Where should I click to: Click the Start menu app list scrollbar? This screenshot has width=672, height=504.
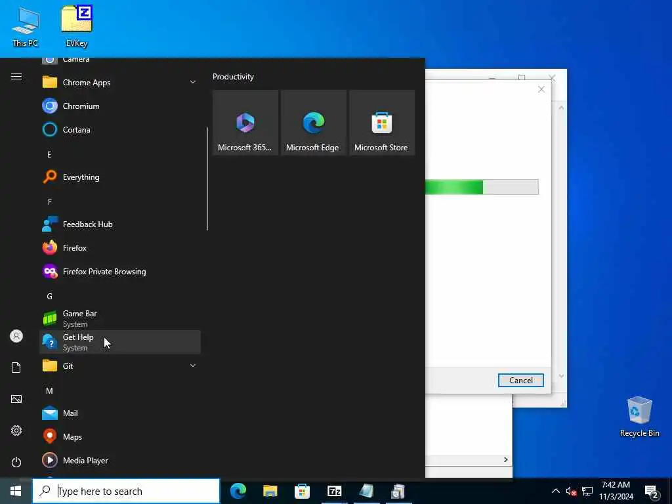[x=207, y=178]
